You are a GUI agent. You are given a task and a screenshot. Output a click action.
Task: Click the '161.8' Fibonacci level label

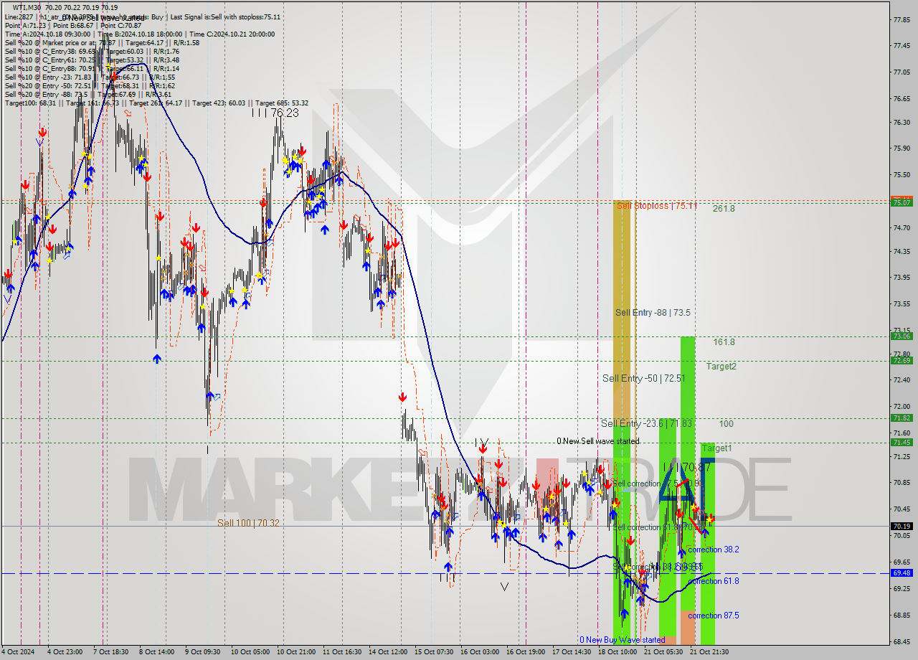724,342
